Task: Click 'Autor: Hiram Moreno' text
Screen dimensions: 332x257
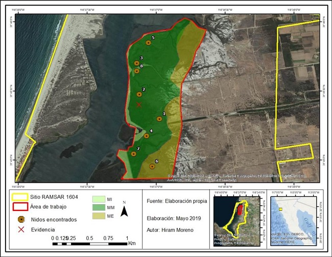Action: [x=170, y=230]
